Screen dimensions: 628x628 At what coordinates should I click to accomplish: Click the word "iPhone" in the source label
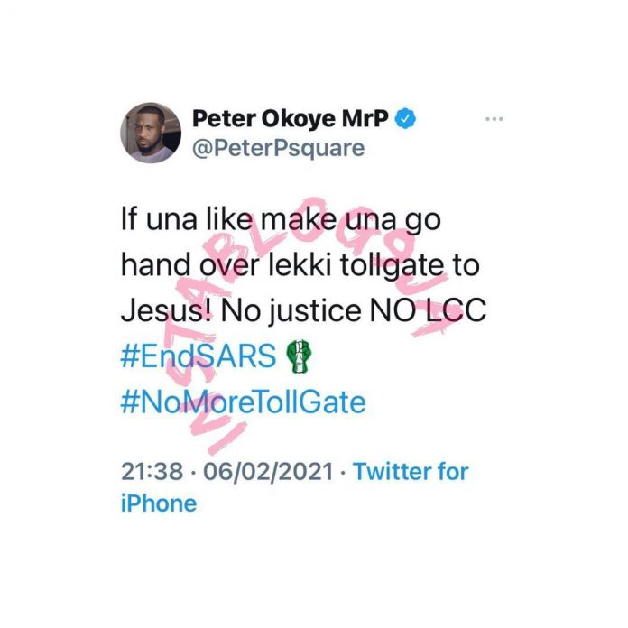tap(158, 503)
